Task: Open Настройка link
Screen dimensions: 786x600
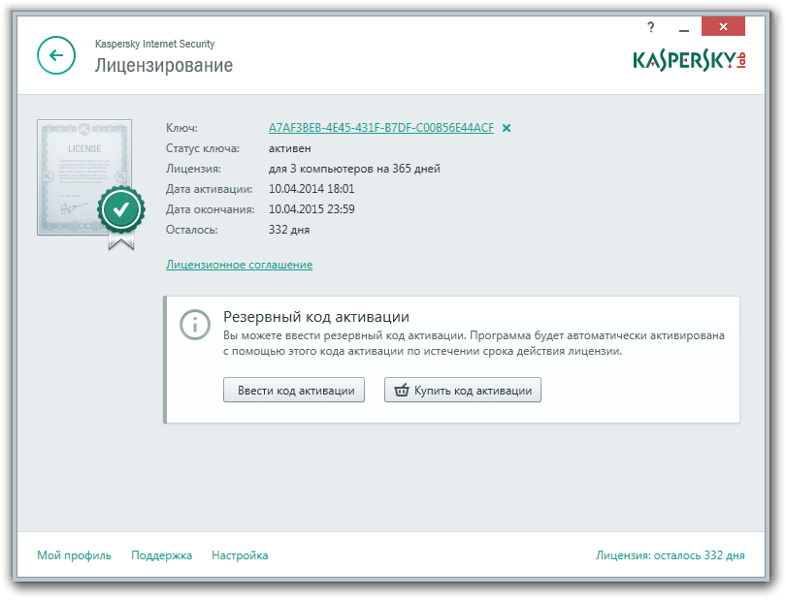Action: (x=240, y=555)
